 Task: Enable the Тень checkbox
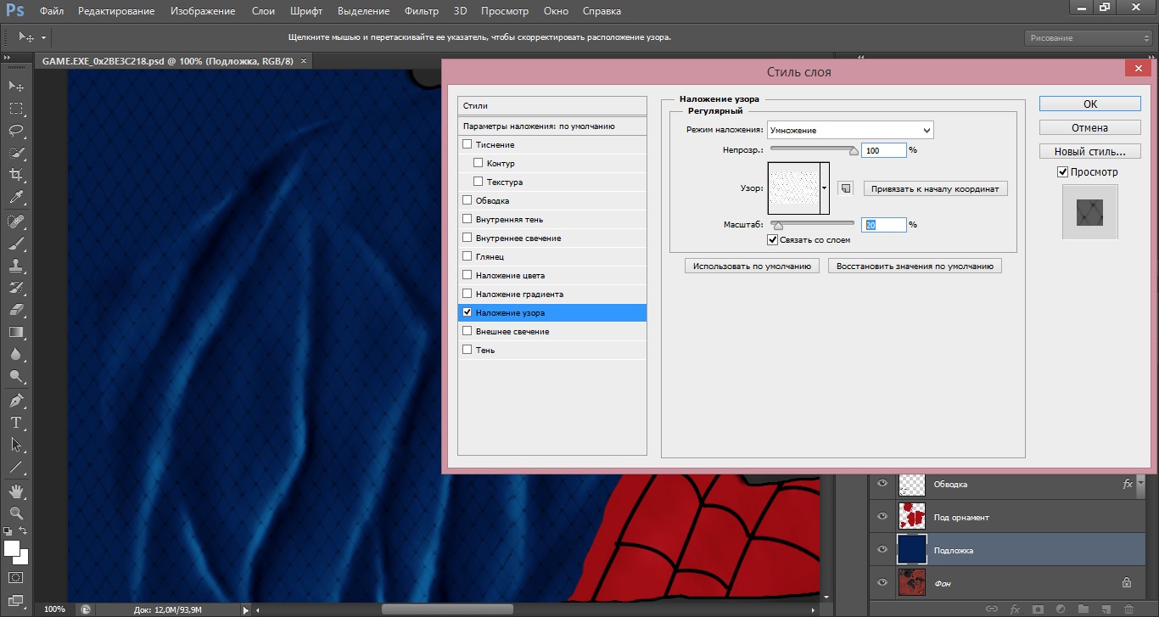(467, 350)
